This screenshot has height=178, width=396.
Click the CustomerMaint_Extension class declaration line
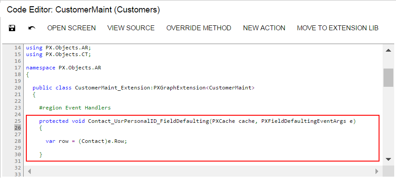pos(143,88)
